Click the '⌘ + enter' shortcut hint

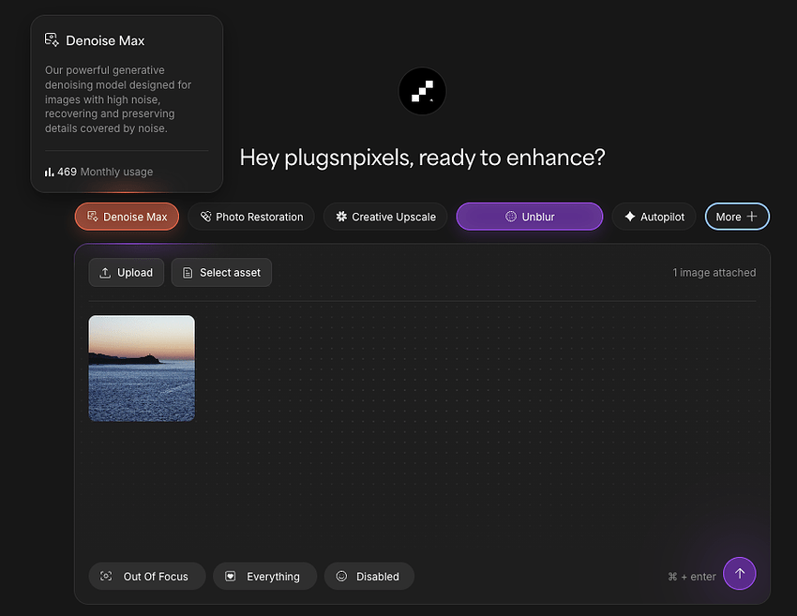pos(692,577)
